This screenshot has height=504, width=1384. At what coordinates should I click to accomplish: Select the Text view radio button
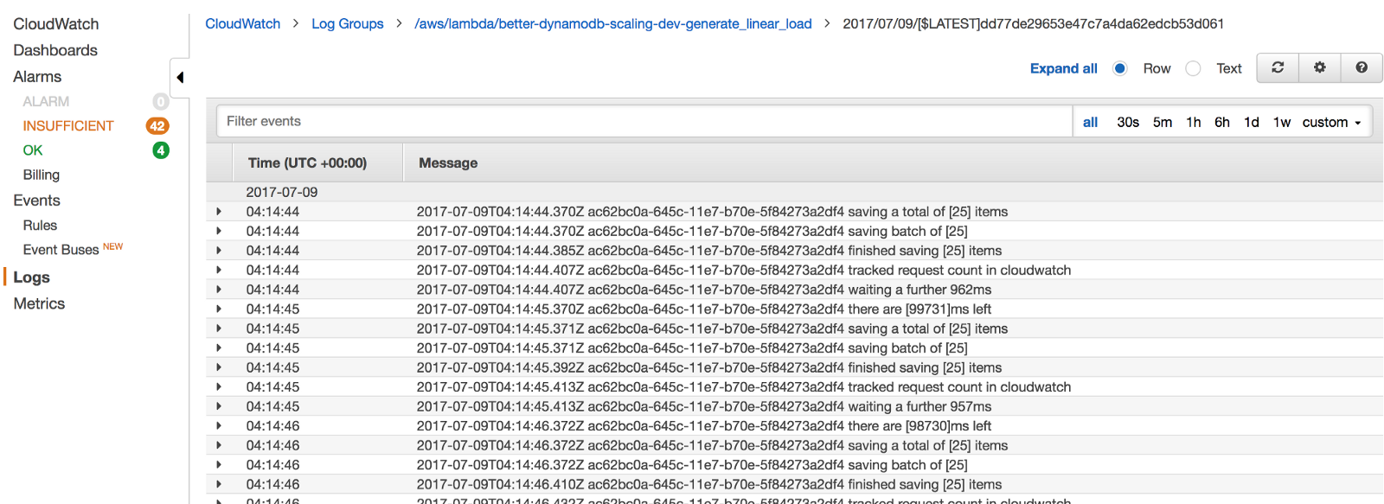(x=1194, y=68)
